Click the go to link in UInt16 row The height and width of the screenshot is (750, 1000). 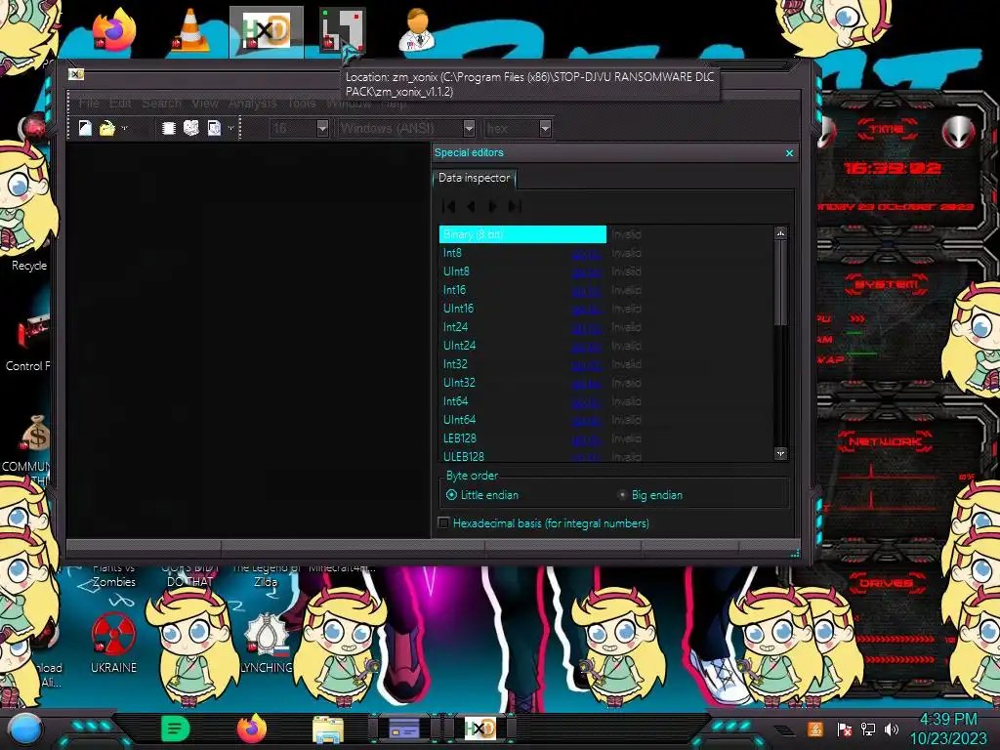pos(586,310)
